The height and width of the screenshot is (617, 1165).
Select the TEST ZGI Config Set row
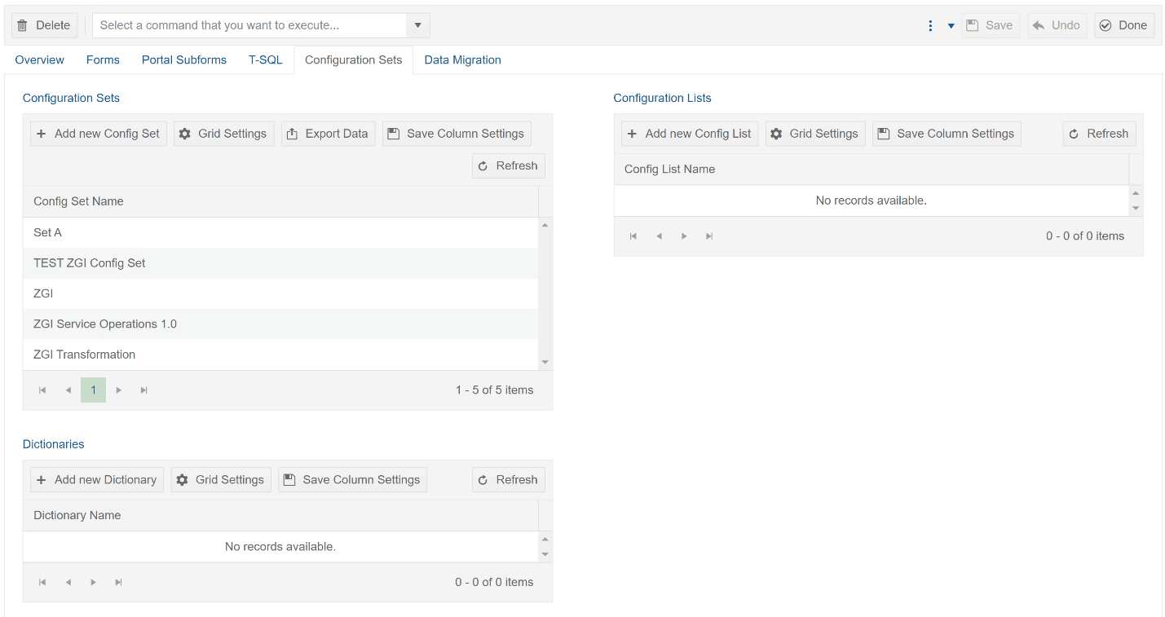(280, 263)
